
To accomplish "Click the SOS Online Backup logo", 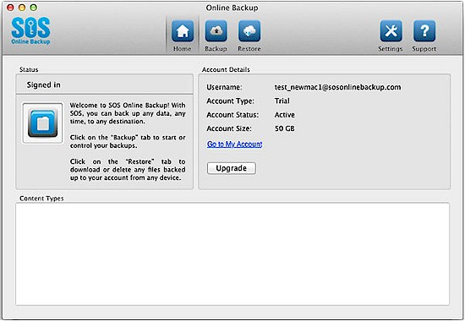I will tap(30, 30).
